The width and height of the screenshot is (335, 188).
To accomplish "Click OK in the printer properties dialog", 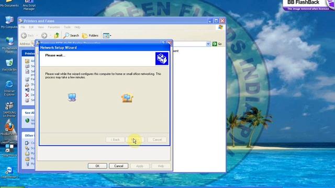I will tap(97, 166).
